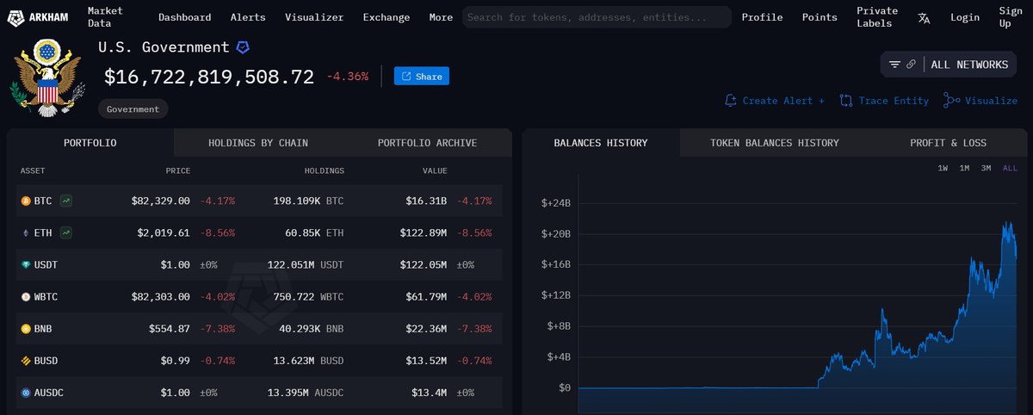This screenshot has height=415, width=1033.
Task: Click the filter icon next to ALL NETWORKS
Action: click(895, 65)
